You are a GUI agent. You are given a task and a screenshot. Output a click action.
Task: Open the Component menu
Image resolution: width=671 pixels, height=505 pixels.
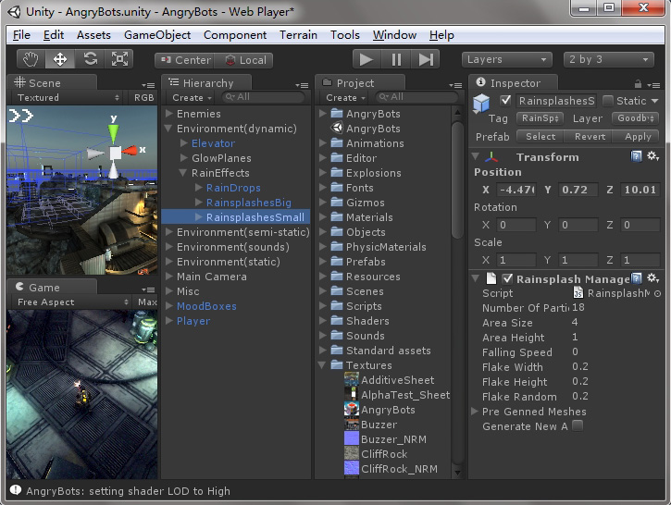pyautogui.click(x=235, y=35)
